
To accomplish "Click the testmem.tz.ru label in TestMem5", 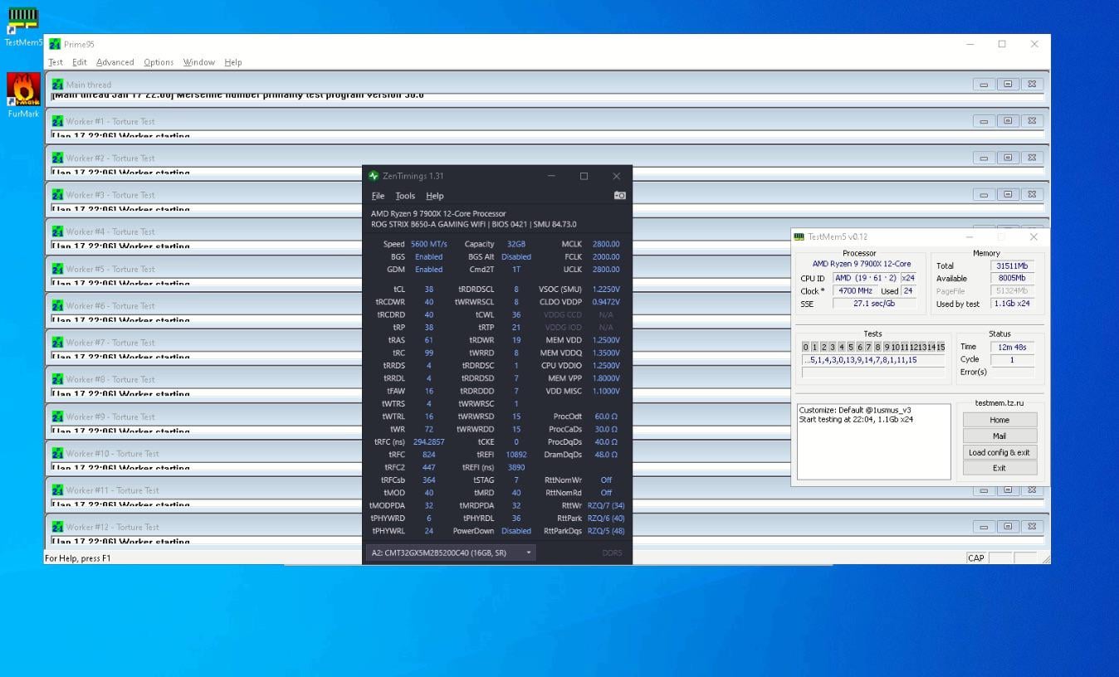I will point(999,403).
